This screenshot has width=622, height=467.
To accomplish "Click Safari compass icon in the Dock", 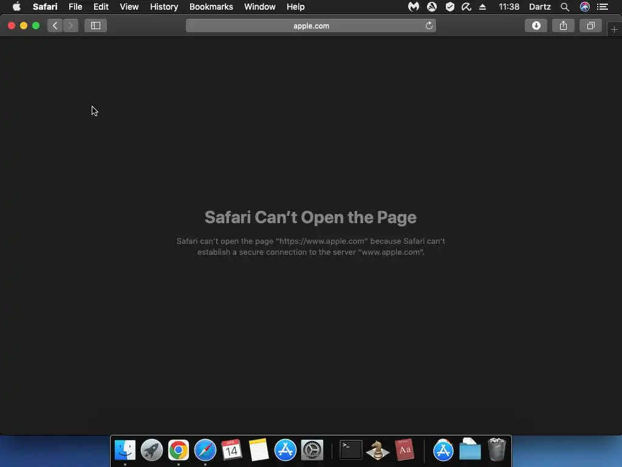I will (x=205, y=450).
